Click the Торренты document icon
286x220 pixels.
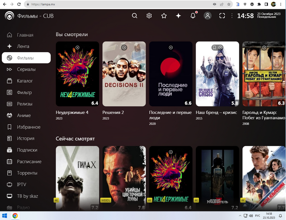click(9, 173)
